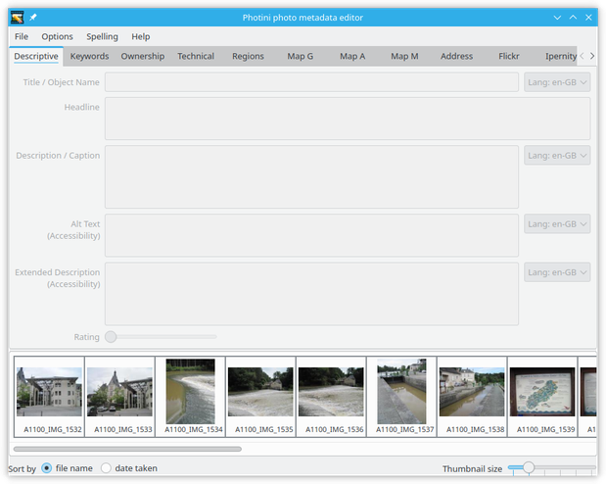Close the Photini window
The width and height of the screenshot is (606, 484).
coord(588,18)
